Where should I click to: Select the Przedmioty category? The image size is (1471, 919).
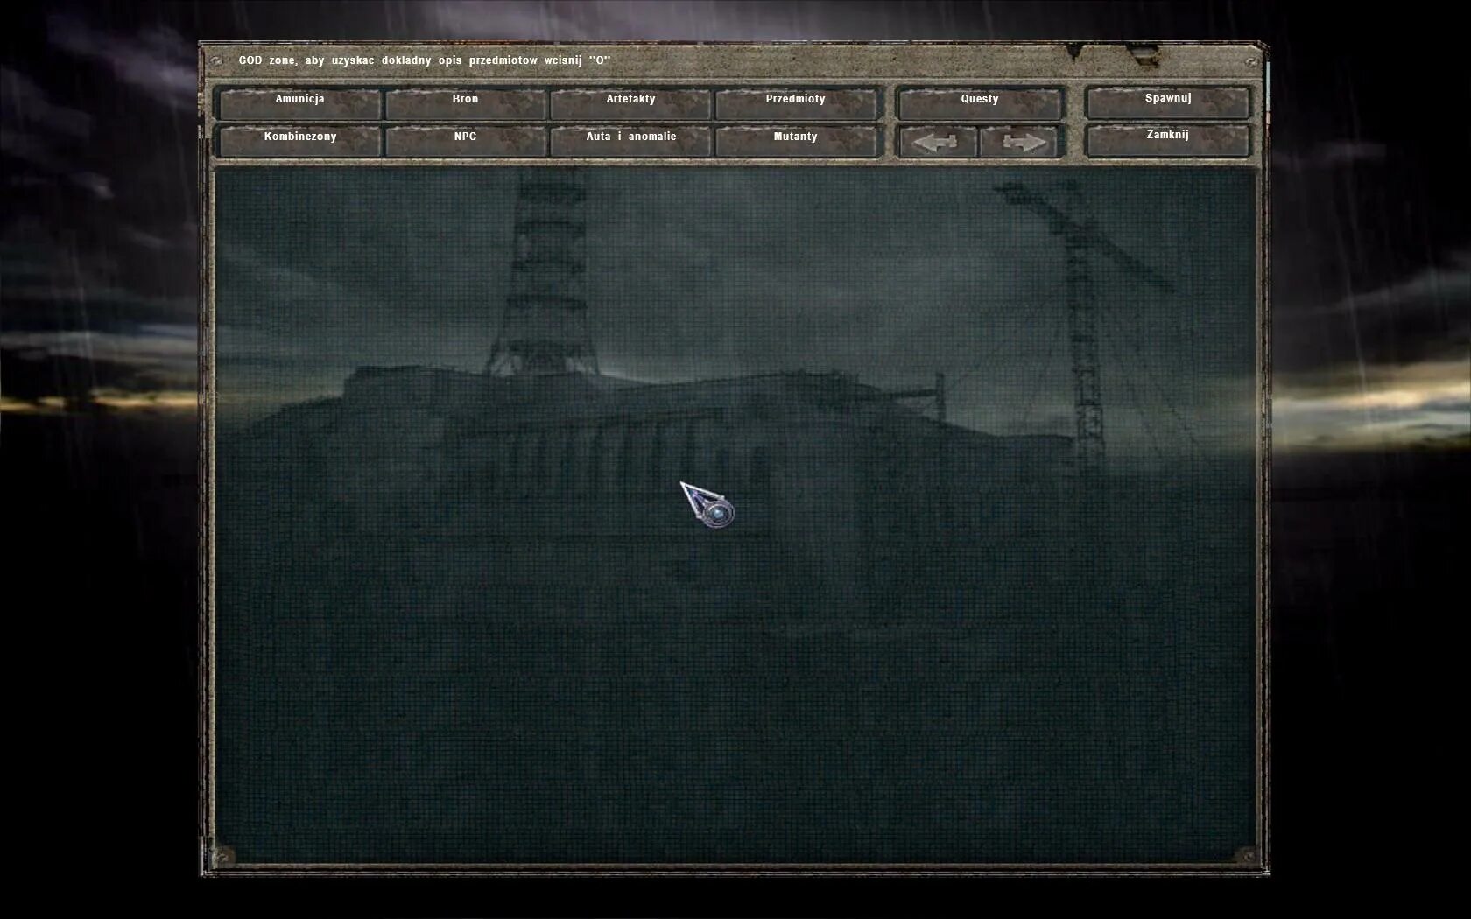pyautogui.click(x=795, y=103)
